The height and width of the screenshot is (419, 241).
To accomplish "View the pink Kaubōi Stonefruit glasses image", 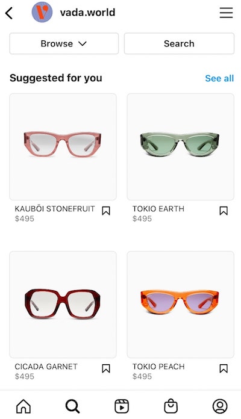I will point(63,147).
